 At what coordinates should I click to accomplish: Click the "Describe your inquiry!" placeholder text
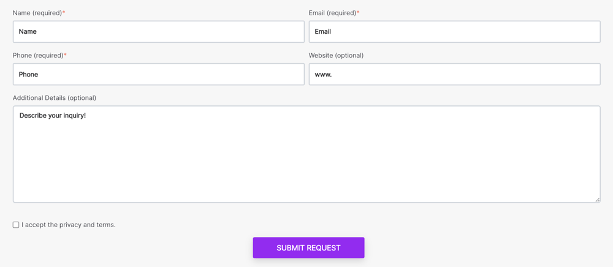pos(53,116)
